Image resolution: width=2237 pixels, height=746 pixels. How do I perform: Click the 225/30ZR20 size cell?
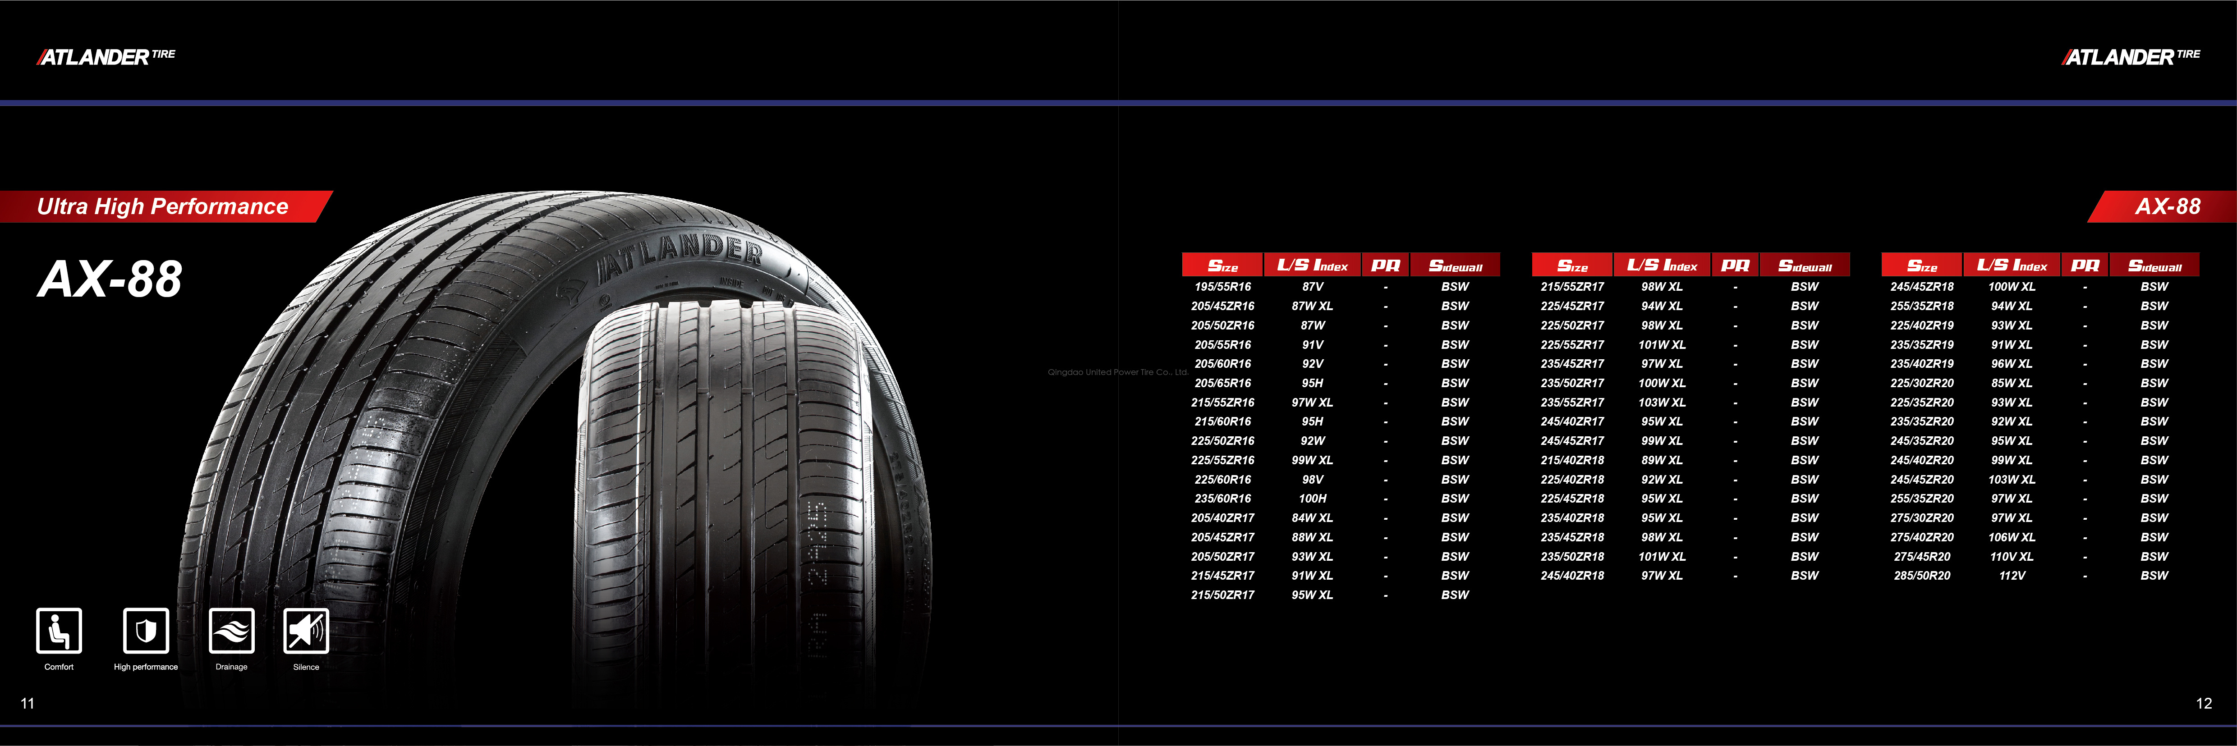[x=1922, y=383]
